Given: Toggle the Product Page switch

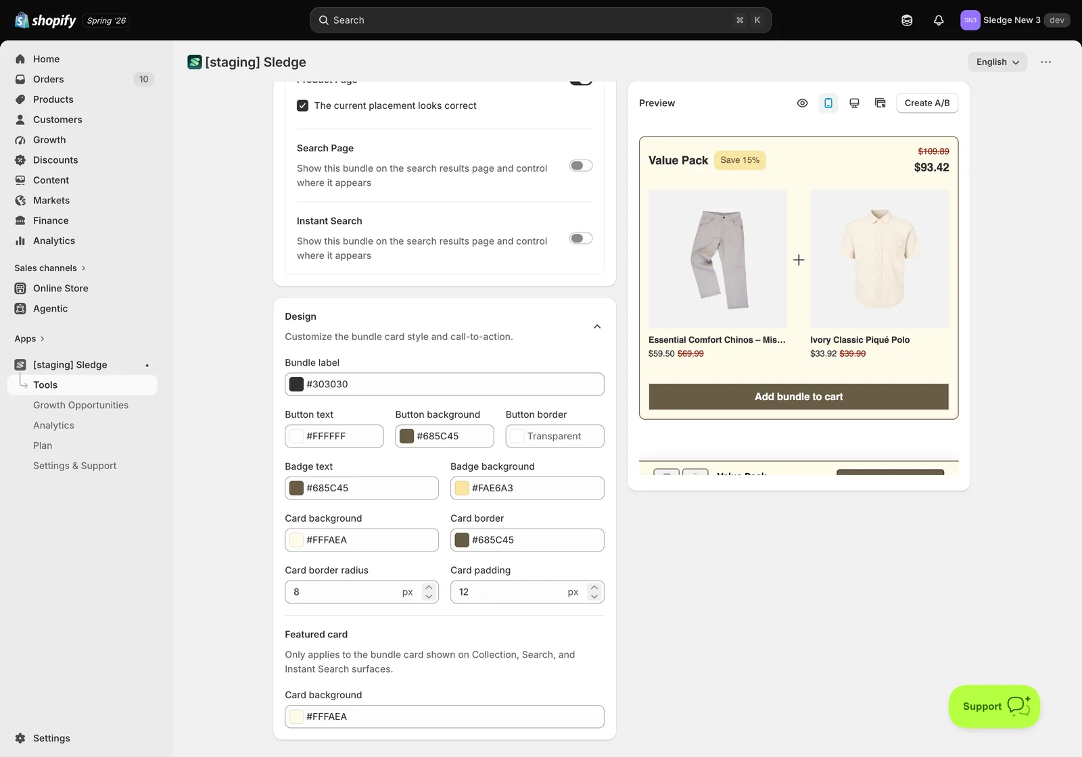Looking at the screenshot, I should 581,82.
